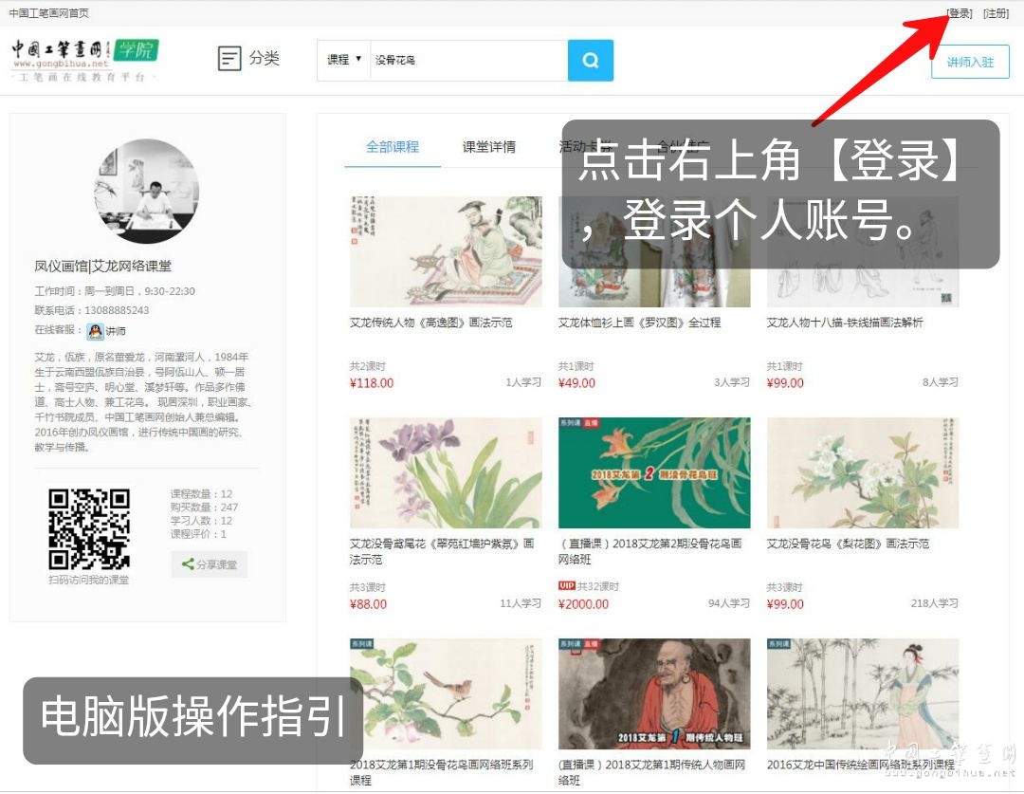This screenshot has height=794, width=1024.
Task: Click the 218人学习 learner count
Action: pos(935,603)
